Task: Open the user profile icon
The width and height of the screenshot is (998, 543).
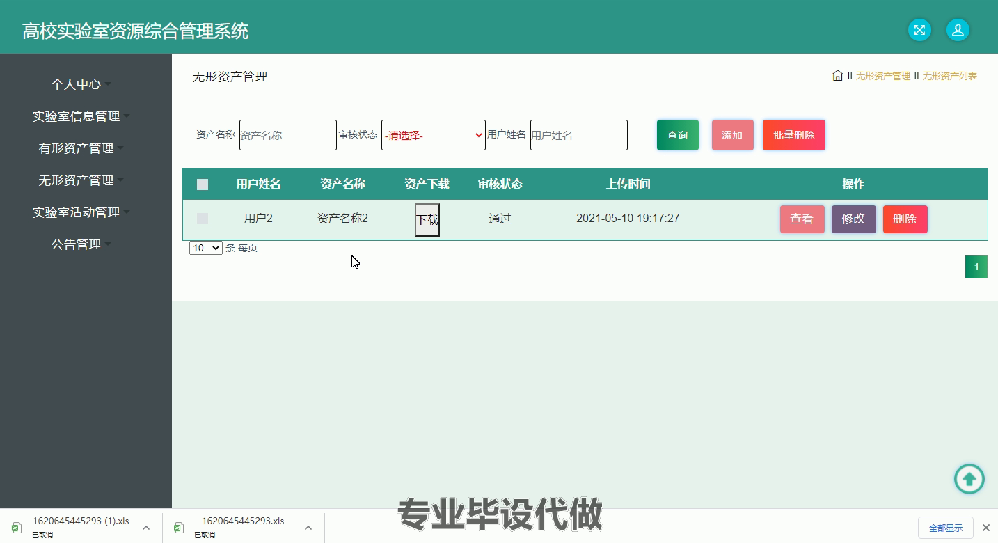Action: (958, 30)
